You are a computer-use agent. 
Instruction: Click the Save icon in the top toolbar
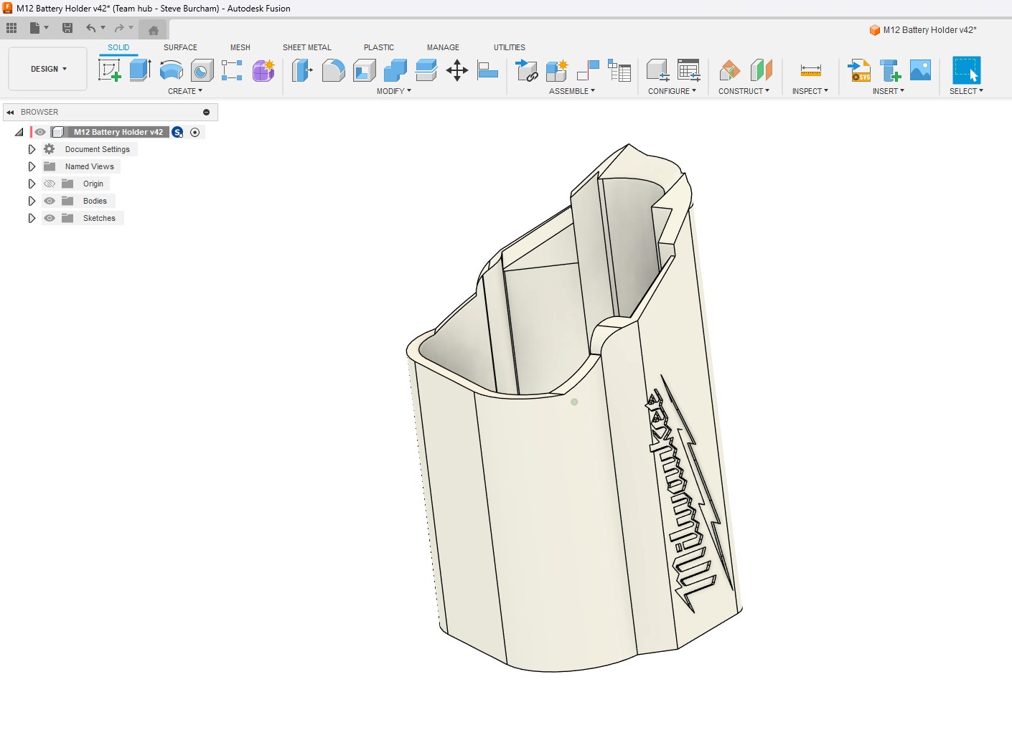[67, 28]
